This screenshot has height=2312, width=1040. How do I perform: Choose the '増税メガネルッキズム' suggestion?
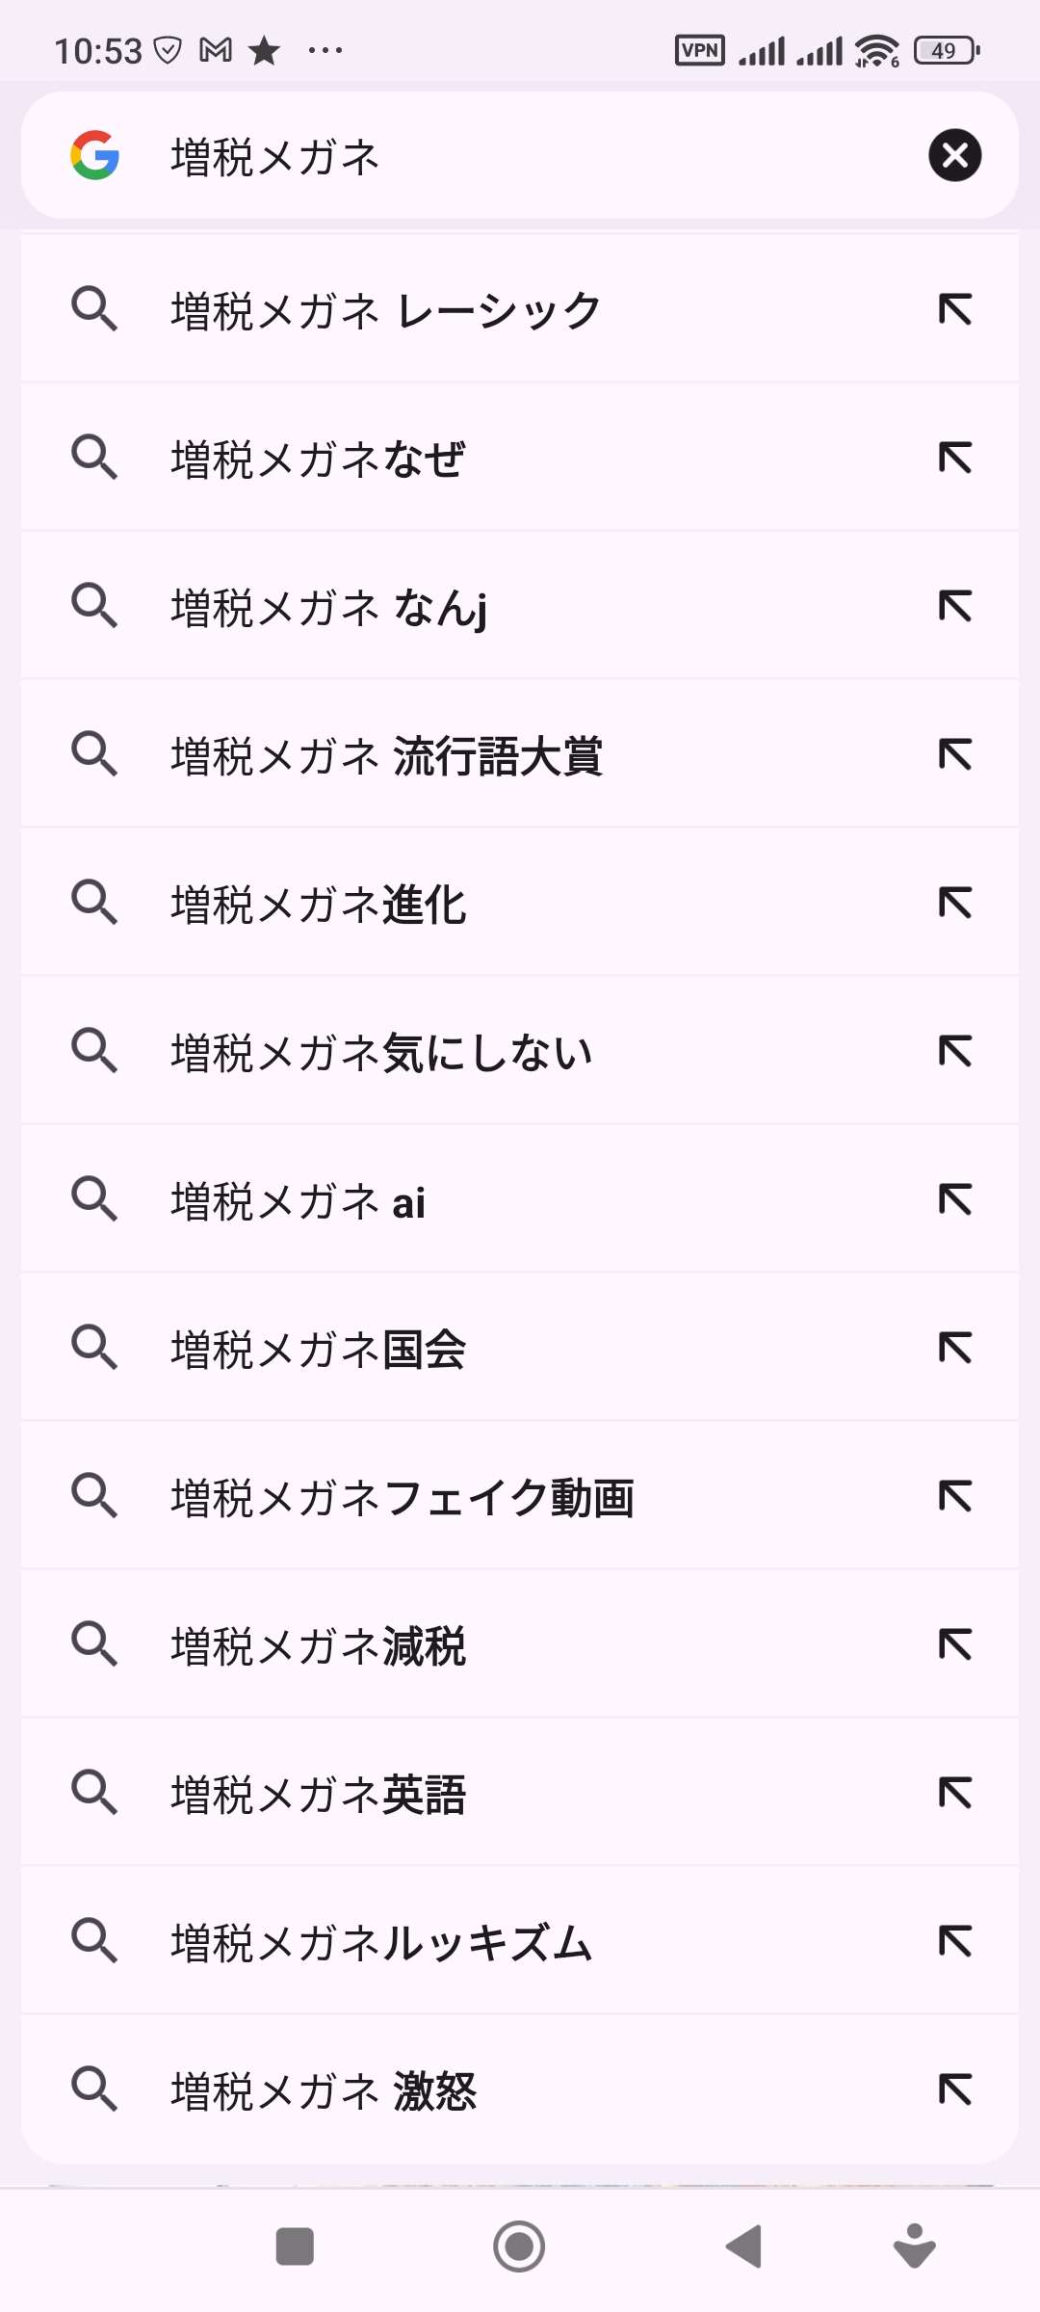[381, 1942]
